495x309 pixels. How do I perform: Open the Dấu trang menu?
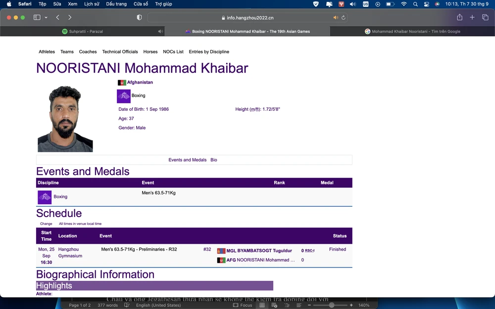116,4
